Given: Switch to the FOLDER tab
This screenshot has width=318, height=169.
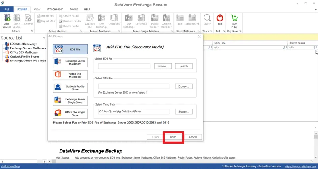Looking at the screenshot, I should [x=22, y=9].
